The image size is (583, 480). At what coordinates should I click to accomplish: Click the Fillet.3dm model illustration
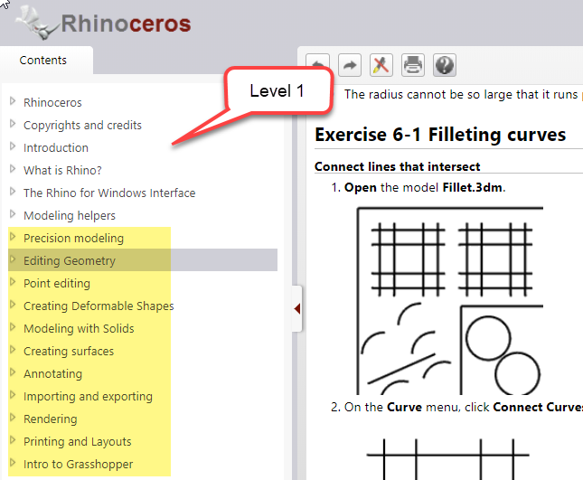coord(450,300)
